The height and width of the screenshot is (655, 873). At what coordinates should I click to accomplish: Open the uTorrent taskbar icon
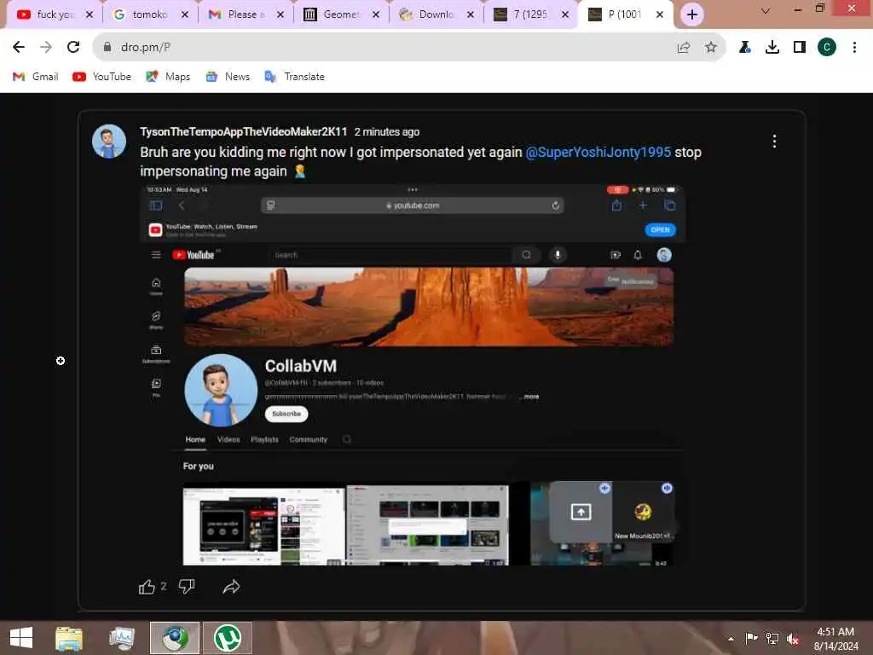click(x=228, y=638)
